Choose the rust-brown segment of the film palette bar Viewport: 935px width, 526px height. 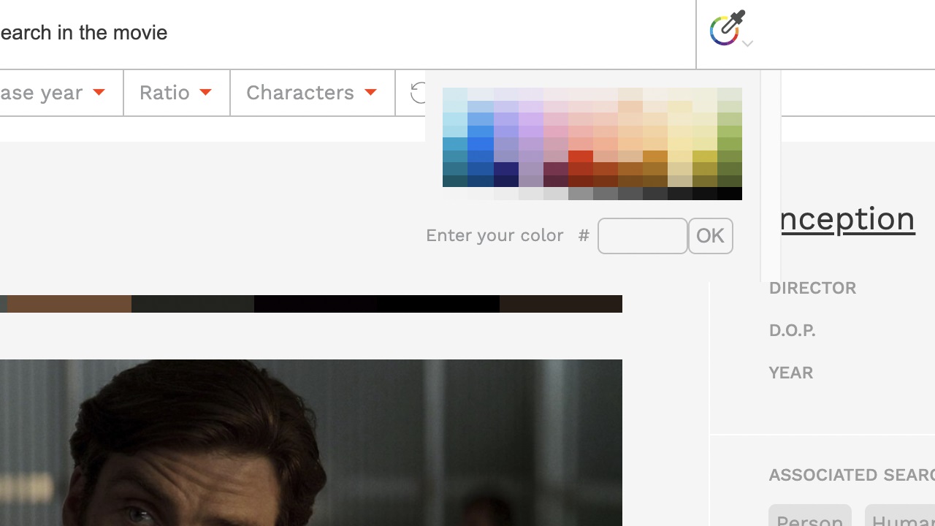tap(69, 304)
